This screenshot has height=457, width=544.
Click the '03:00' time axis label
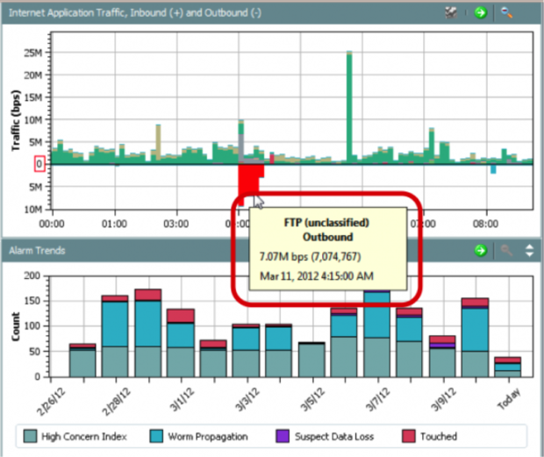click(176, 224)
